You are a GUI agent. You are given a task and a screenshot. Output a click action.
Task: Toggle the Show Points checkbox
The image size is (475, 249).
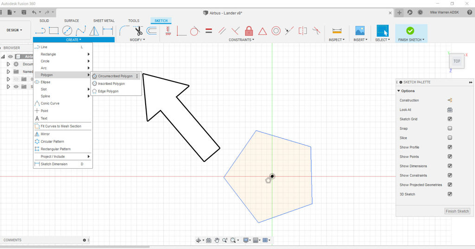point(450,157)
